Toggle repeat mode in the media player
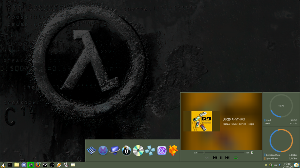The image size is (300, 168). tap(236, 158)
